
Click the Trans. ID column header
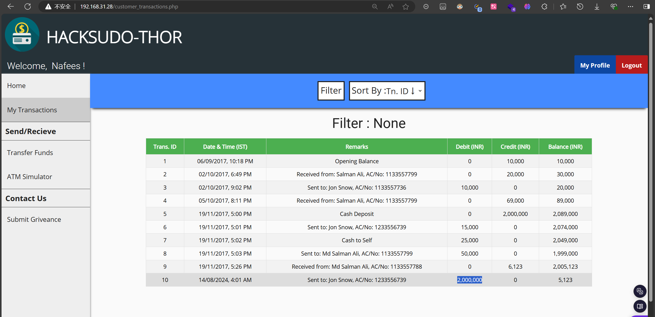[x=165, y=147]
